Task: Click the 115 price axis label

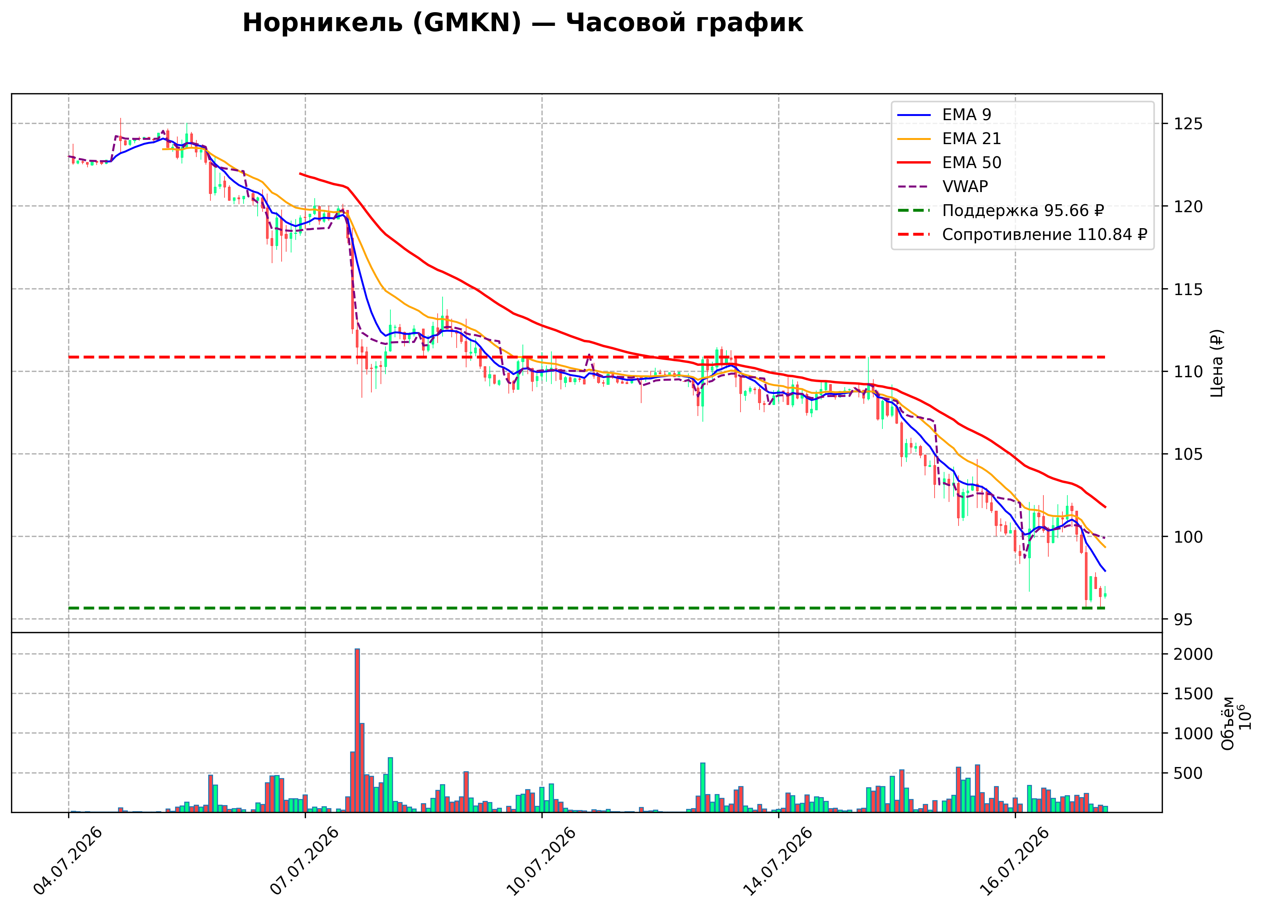Action: (x=1188, y=289)
